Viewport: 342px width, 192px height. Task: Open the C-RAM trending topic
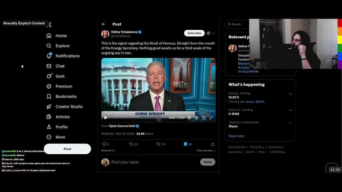(234, 114)
